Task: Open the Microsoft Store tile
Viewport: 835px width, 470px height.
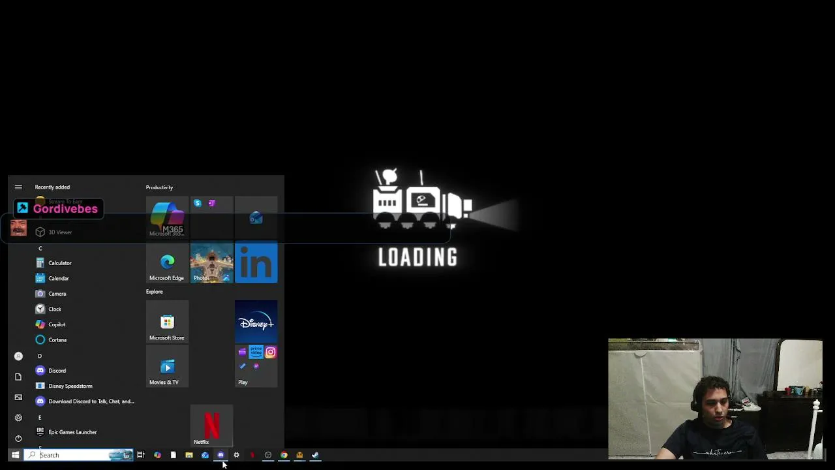Action: pos(167,322)
